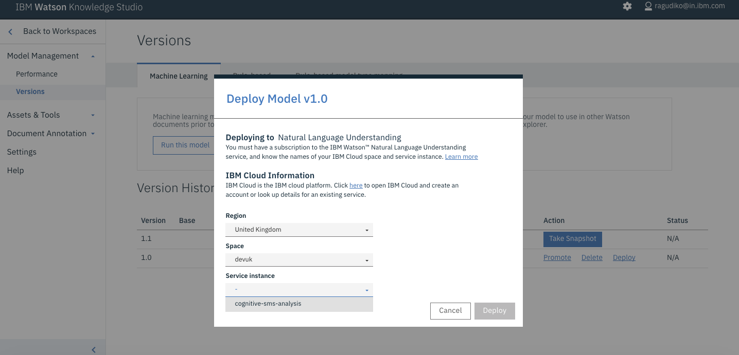Click the Deploy Model v1.0 dialog title
This screenshot has height=355, width=739.
(x=277, y=99)
